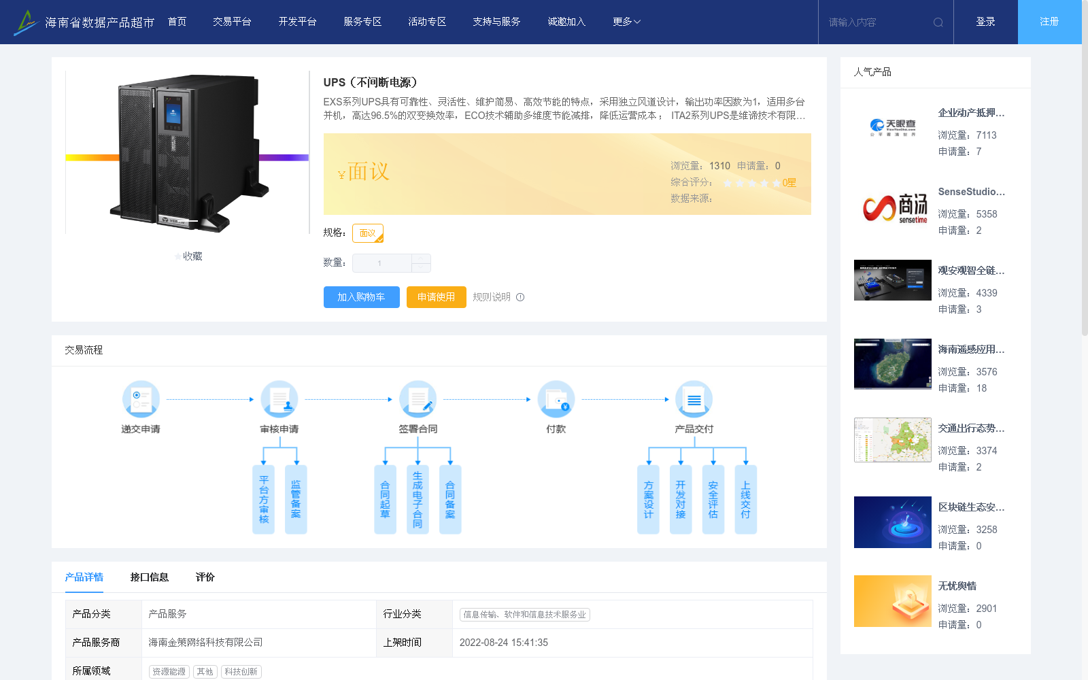The width and height of the screenshot is (1088, 680).
Task: Open the 观安观智全链 product thumbnail
Action: tap(893, 280)
